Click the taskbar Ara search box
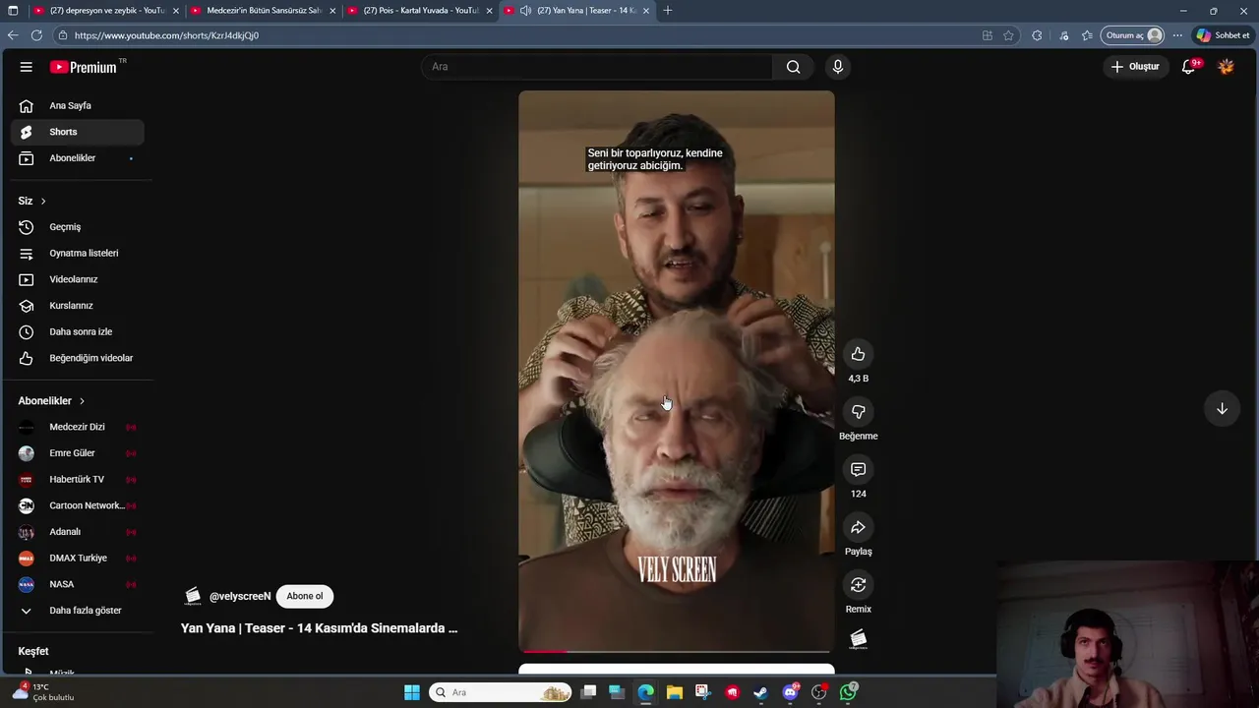Viewport: 1259px width, 708px height. 502,692
